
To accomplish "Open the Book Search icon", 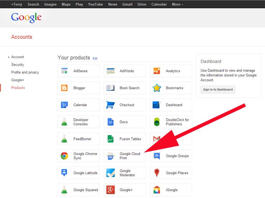I will coord(110,88).
